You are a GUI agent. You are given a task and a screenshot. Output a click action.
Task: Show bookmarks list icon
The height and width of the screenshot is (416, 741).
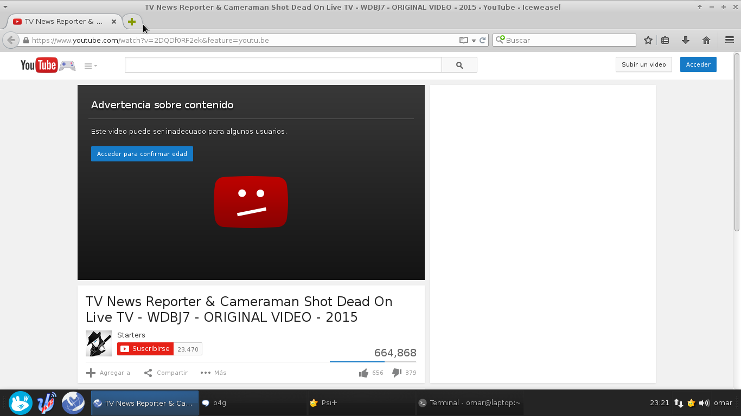pos(665,40)
